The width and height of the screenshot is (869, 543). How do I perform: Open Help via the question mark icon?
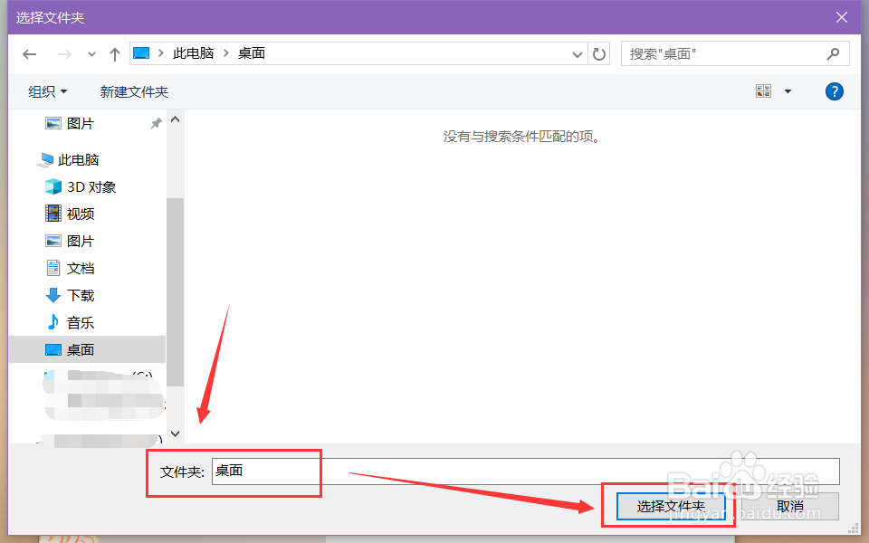834,90
